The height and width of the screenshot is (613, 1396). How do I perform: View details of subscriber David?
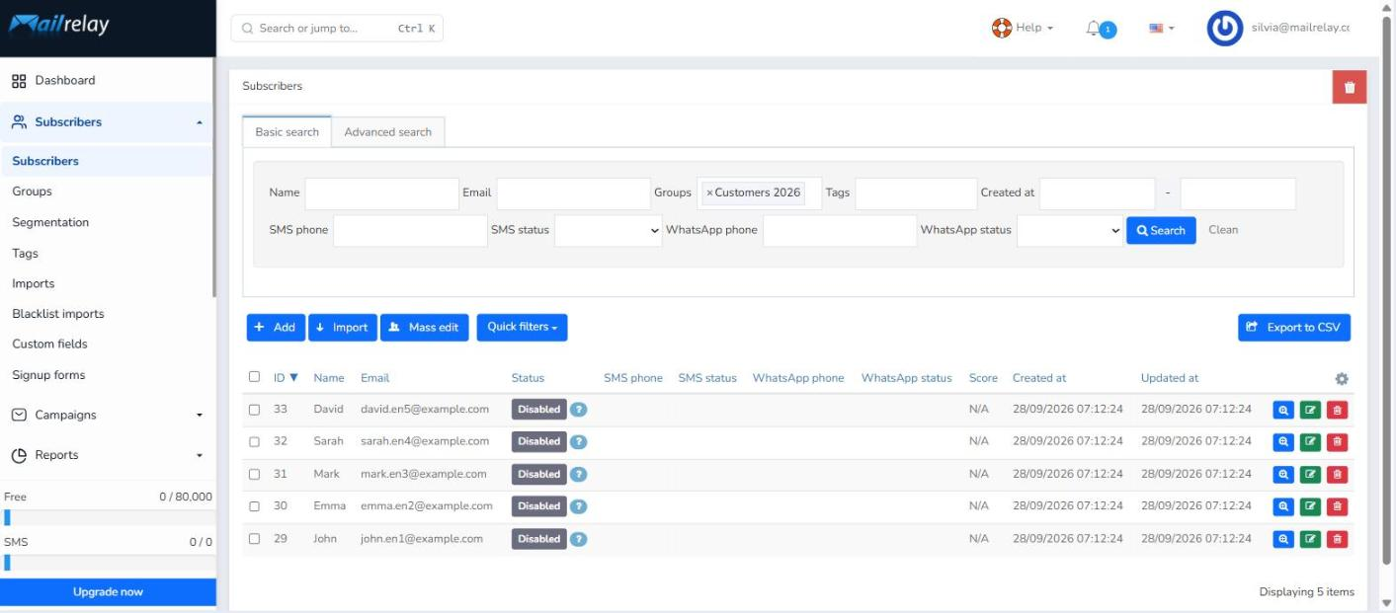click(1283, 410)
